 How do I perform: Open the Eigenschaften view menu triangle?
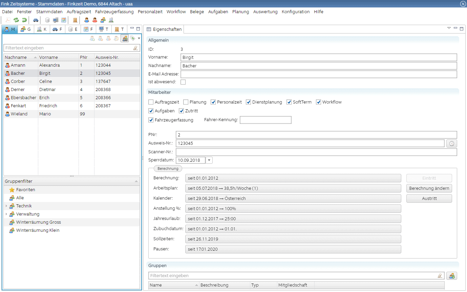449,28
